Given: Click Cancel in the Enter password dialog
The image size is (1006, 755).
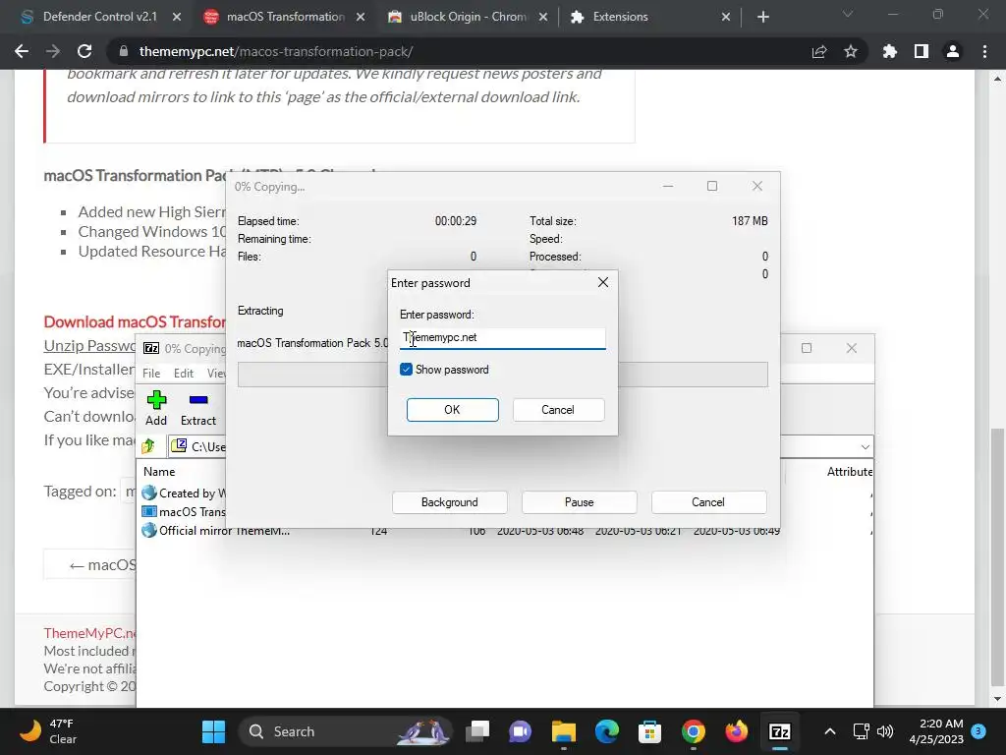Looking at the screenshot, I should click(558, 410).
